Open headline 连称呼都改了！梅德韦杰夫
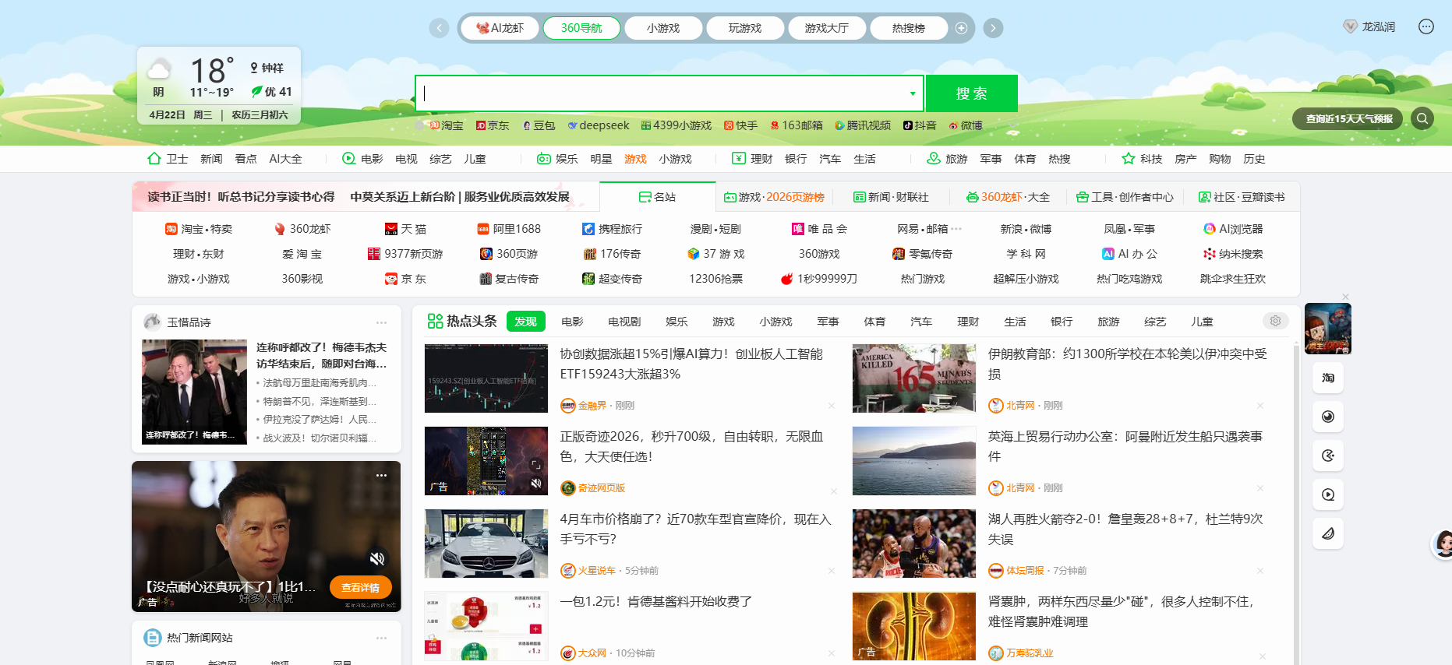1452x665 pixels. 321,355
